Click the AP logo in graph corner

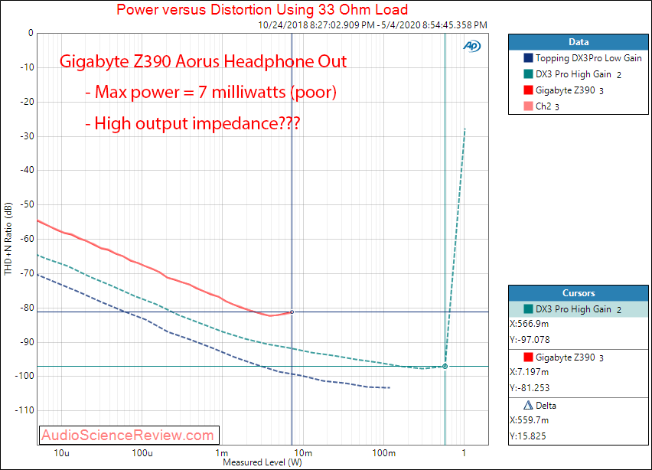pyautogui.click(x=472, y=46)
